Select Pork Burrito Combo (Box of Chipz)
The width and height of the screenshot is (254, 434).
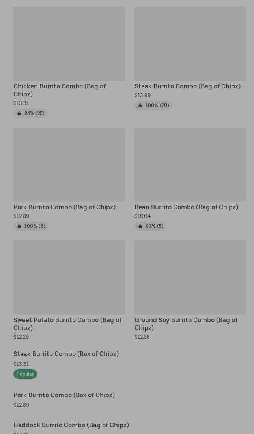(x=64, y=395)
